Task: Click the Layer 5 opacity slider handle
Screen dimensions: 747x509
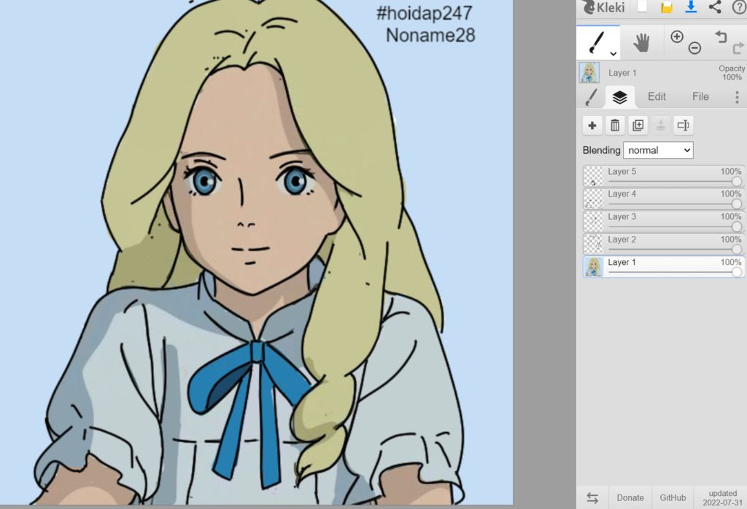Action: pos(737,181)
